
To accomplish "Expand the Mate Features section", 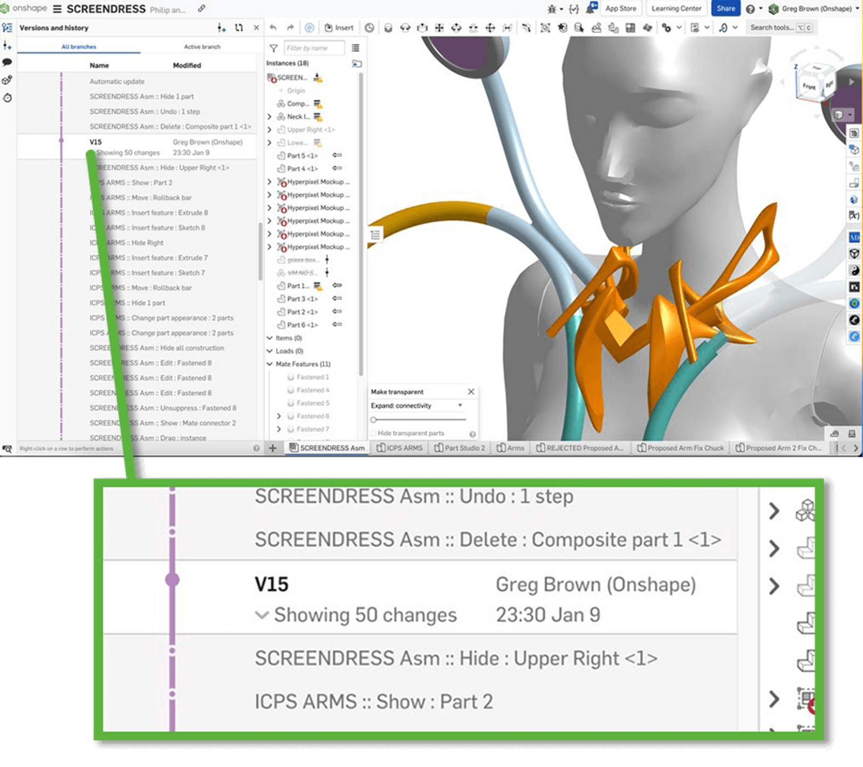I will click(x=270, y=364).
